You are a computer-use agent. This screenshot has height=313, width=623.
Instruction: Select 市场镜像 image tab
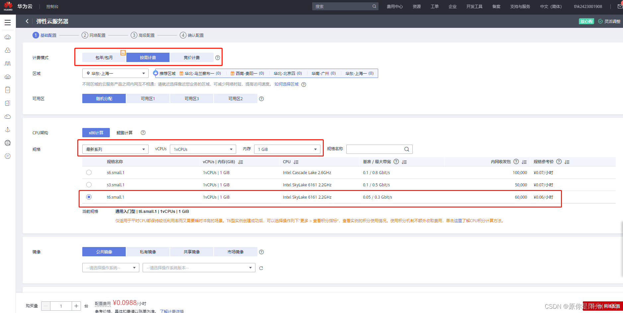click(x=236, y=252)
